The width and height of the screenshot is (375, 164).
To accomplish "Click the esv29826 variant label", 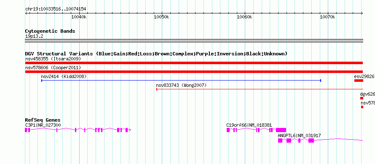I will click(364, 77).
